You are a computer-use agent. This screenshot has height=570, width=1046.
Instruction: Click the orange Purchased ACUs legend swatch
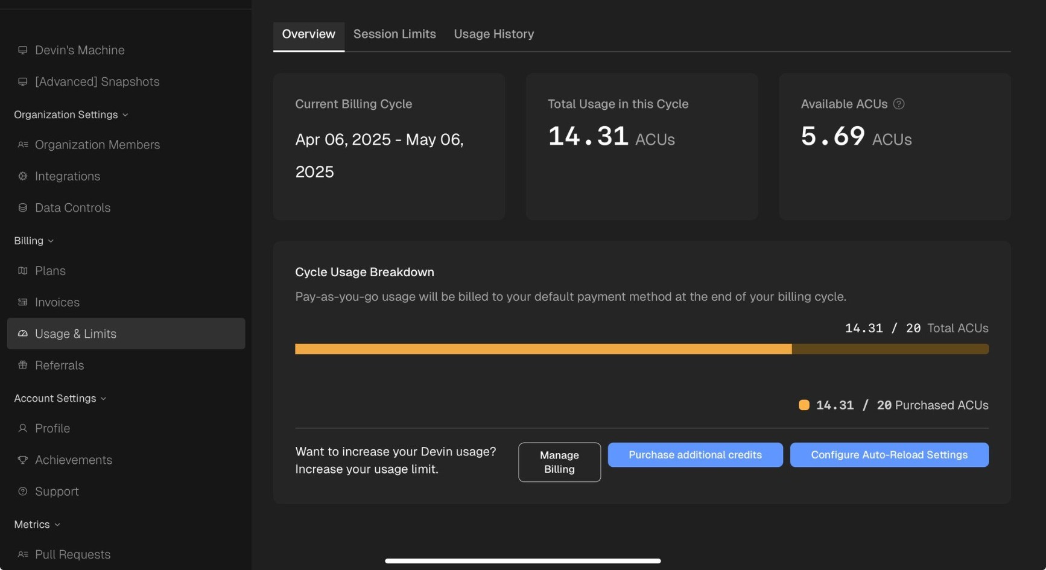pos(804,405)
